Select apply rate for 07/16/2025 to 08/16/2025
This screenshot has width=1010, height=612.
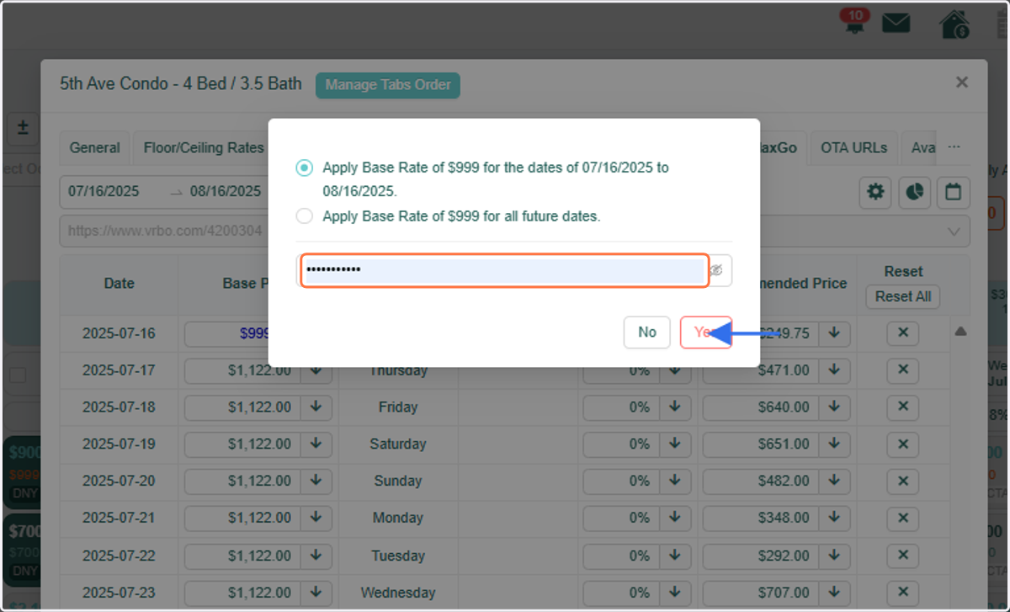(x=304, y=168)
